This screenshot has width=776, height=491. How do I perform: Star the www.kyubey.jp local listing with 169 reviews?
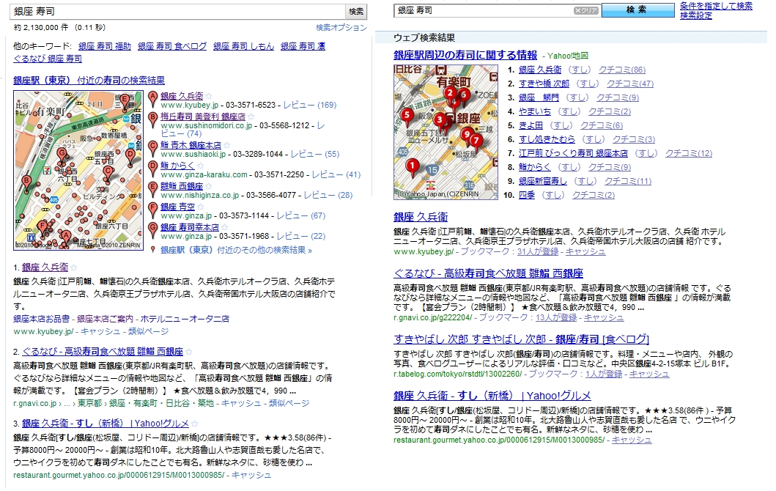coord(208,96)
